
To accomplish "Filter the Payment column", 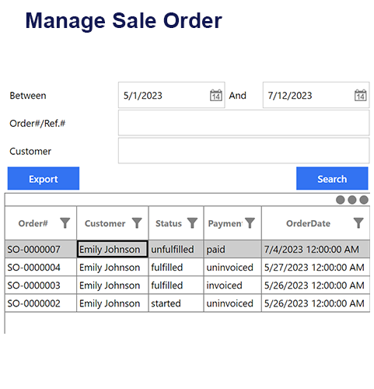I will coord(250,223).
